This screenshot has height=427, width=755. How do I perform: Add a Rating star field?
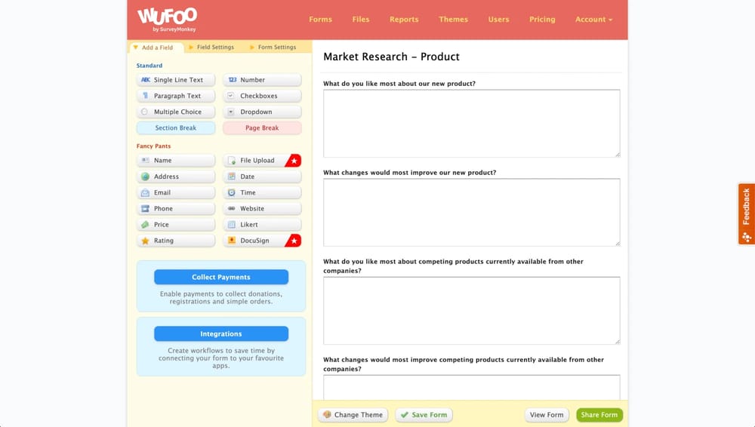176,241
